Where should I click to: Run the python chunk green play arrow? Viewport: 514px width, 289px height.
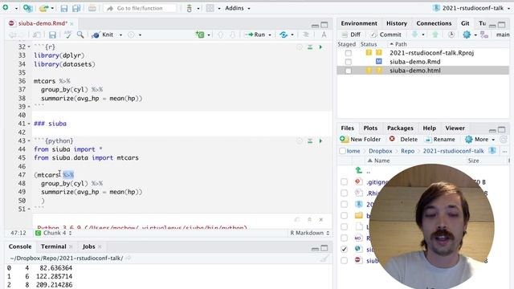320,141
